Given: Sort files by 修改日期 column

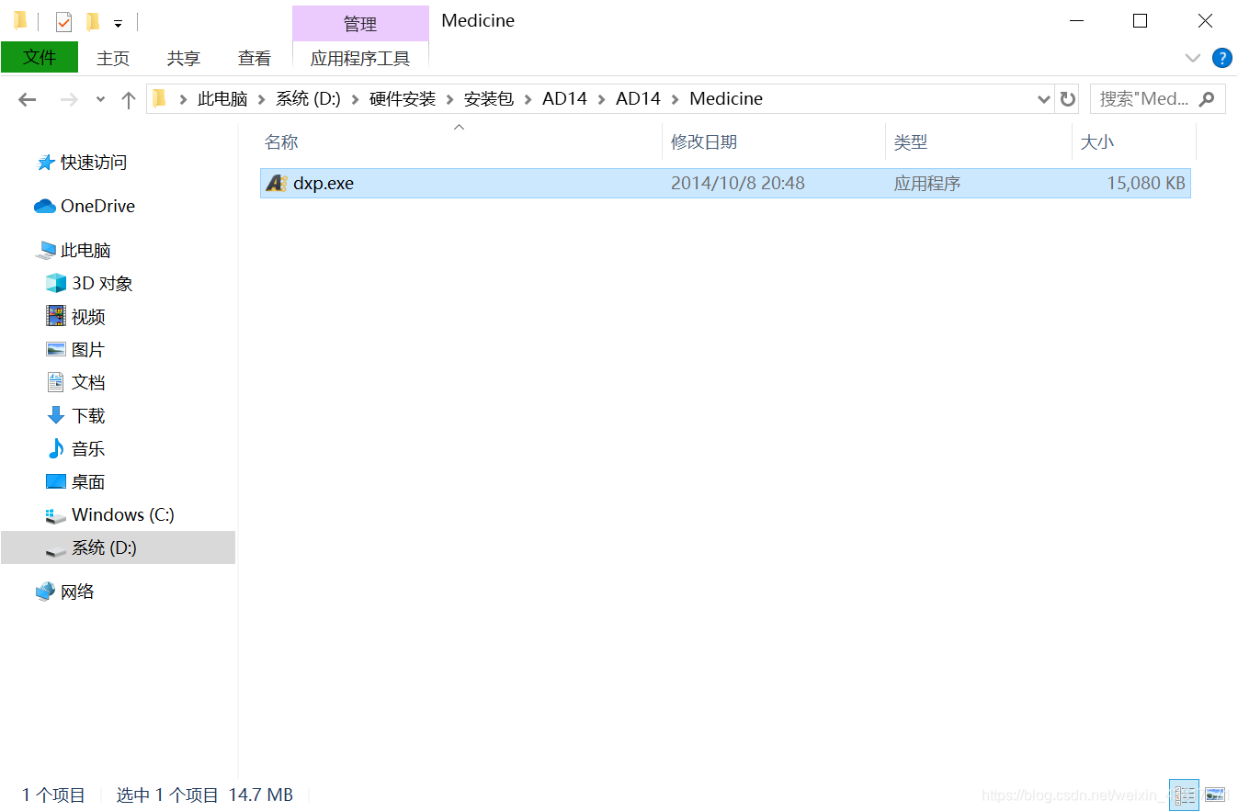Looking at the screenshot, I should coord(704,141).
